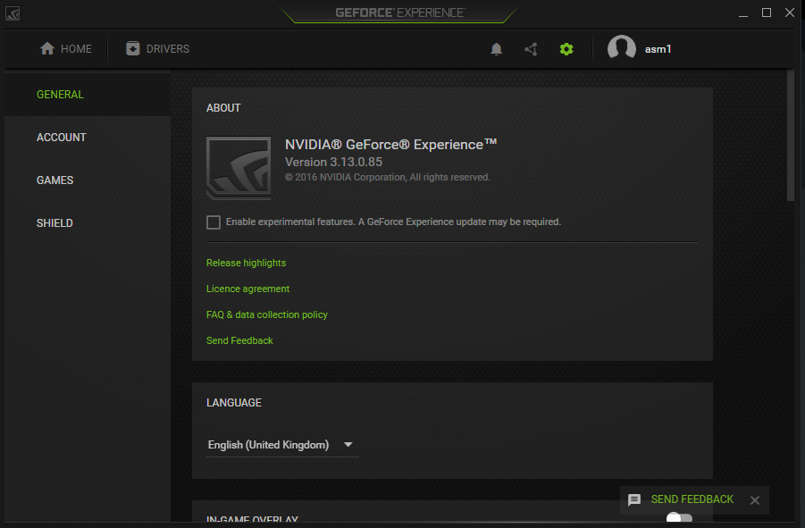Toggle the In-Game Overlay switch
Screen dimensions: 805x528
coord(679,518)
